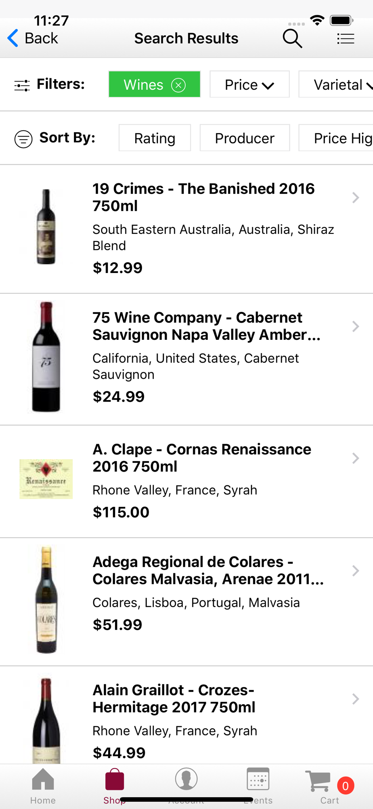Open 19 Crimes The Banished details chevron
Image resolution: width=373 pixels, height=809 pixels.
click(355, 198)
